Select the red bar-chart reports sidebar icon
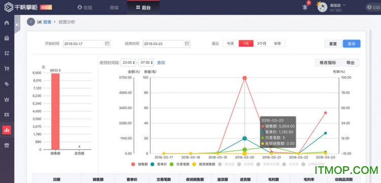 [7, 130]
